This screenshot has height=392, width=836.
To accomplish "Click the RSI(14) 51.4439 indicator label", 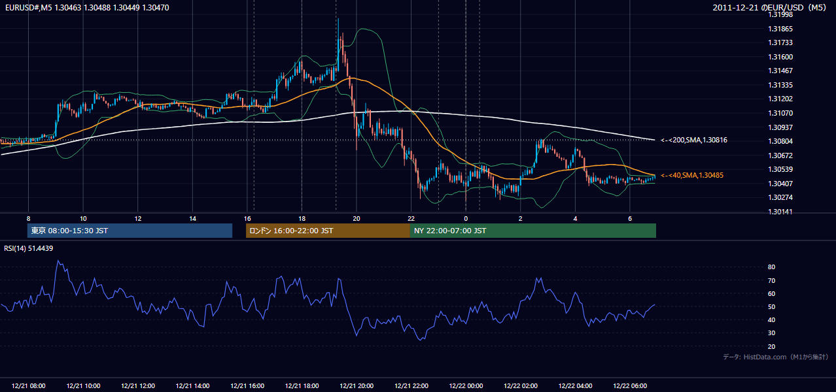I will click(29, 248).
